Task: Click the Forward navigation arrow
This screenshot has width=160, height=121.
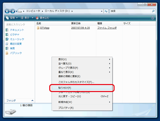Action: 13,11
